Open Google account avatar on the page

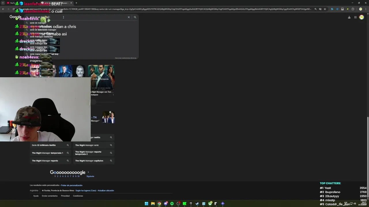click(362, 17)
